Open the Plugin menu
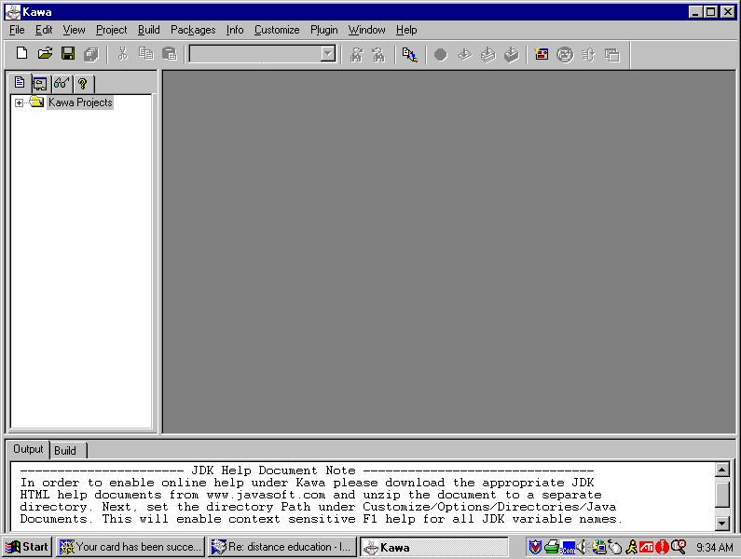The image size is (741, 559). click(x=323, y=30)
